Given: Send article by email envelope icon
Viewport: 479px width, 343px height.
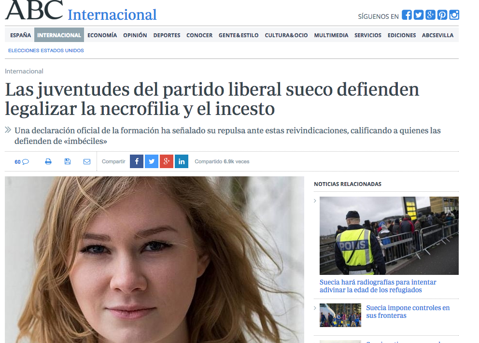Looking at the screenshot, I should coord(87,161).
